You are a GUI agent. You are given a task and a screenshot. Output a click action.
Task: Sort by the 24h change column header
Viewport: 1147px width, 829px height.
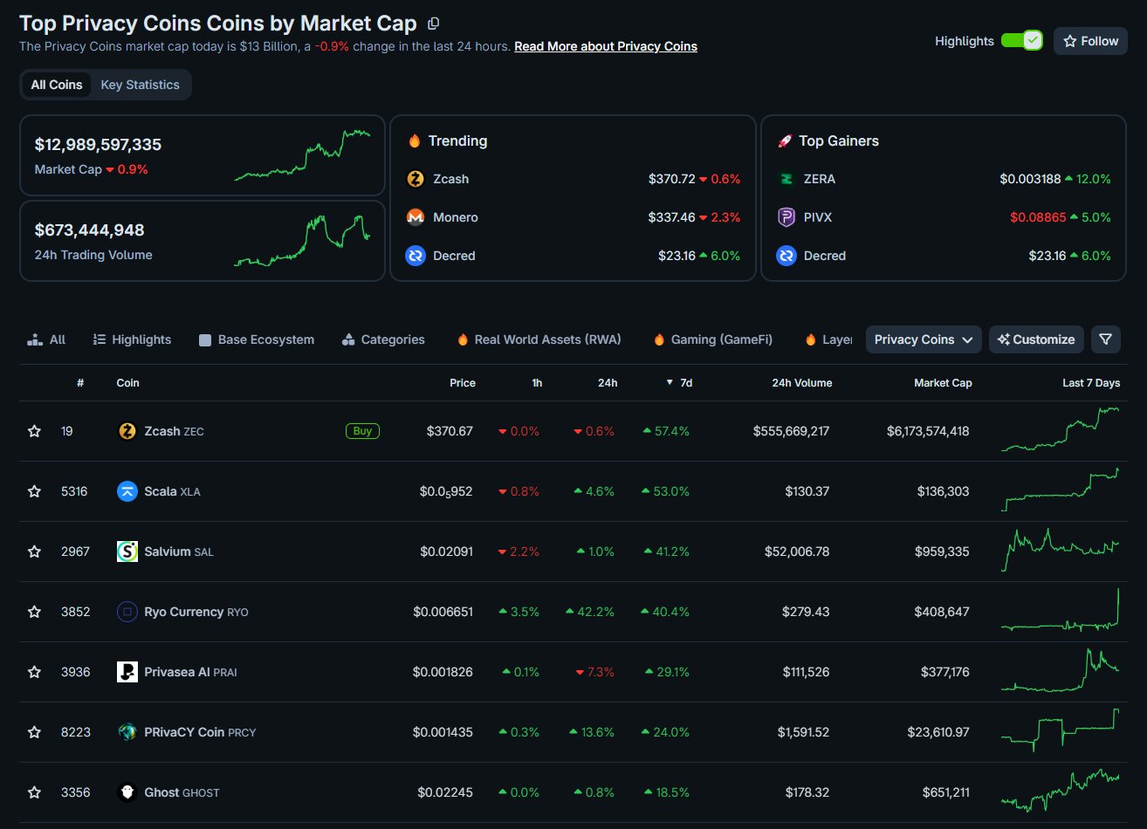tap(608, 383)
